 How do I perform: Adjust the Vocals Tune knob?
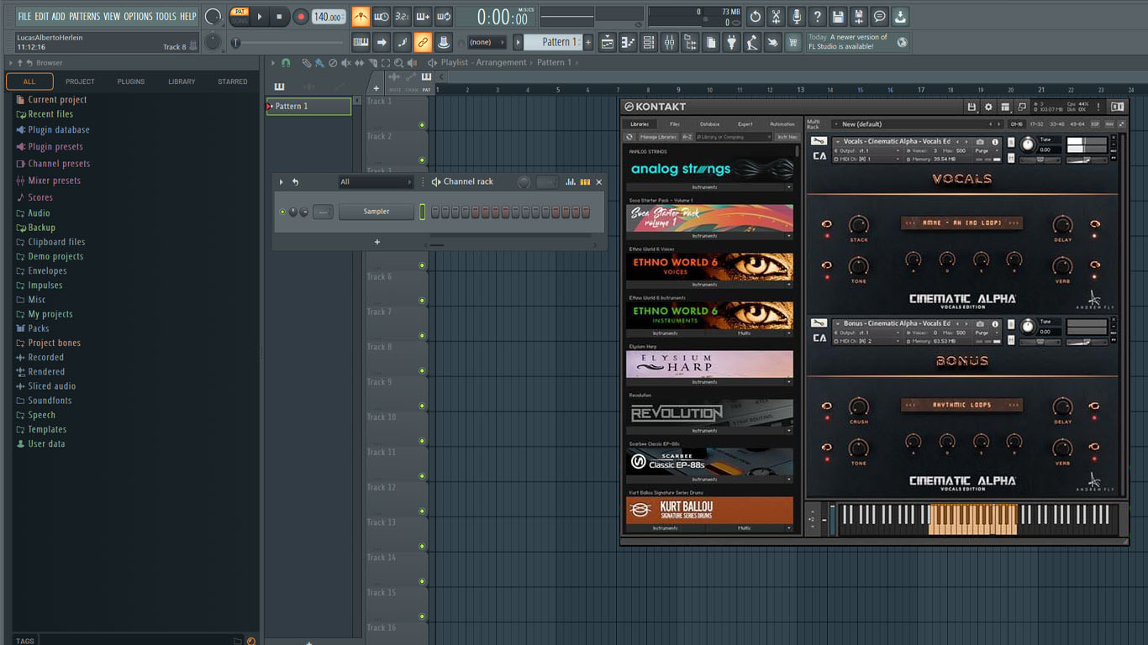coord(1027,144)
